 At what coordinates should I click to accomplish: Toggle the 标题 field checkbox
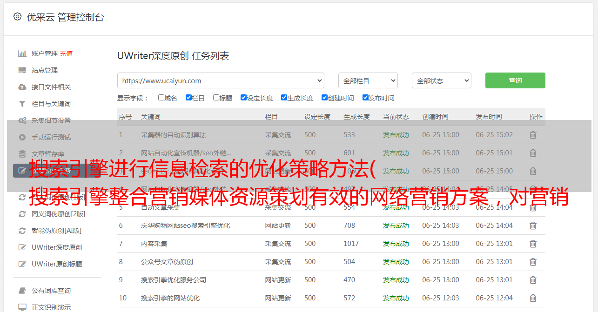coord(216,98)
